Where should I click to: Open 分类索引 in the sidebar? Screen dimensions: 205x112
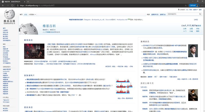coord(5,30)
